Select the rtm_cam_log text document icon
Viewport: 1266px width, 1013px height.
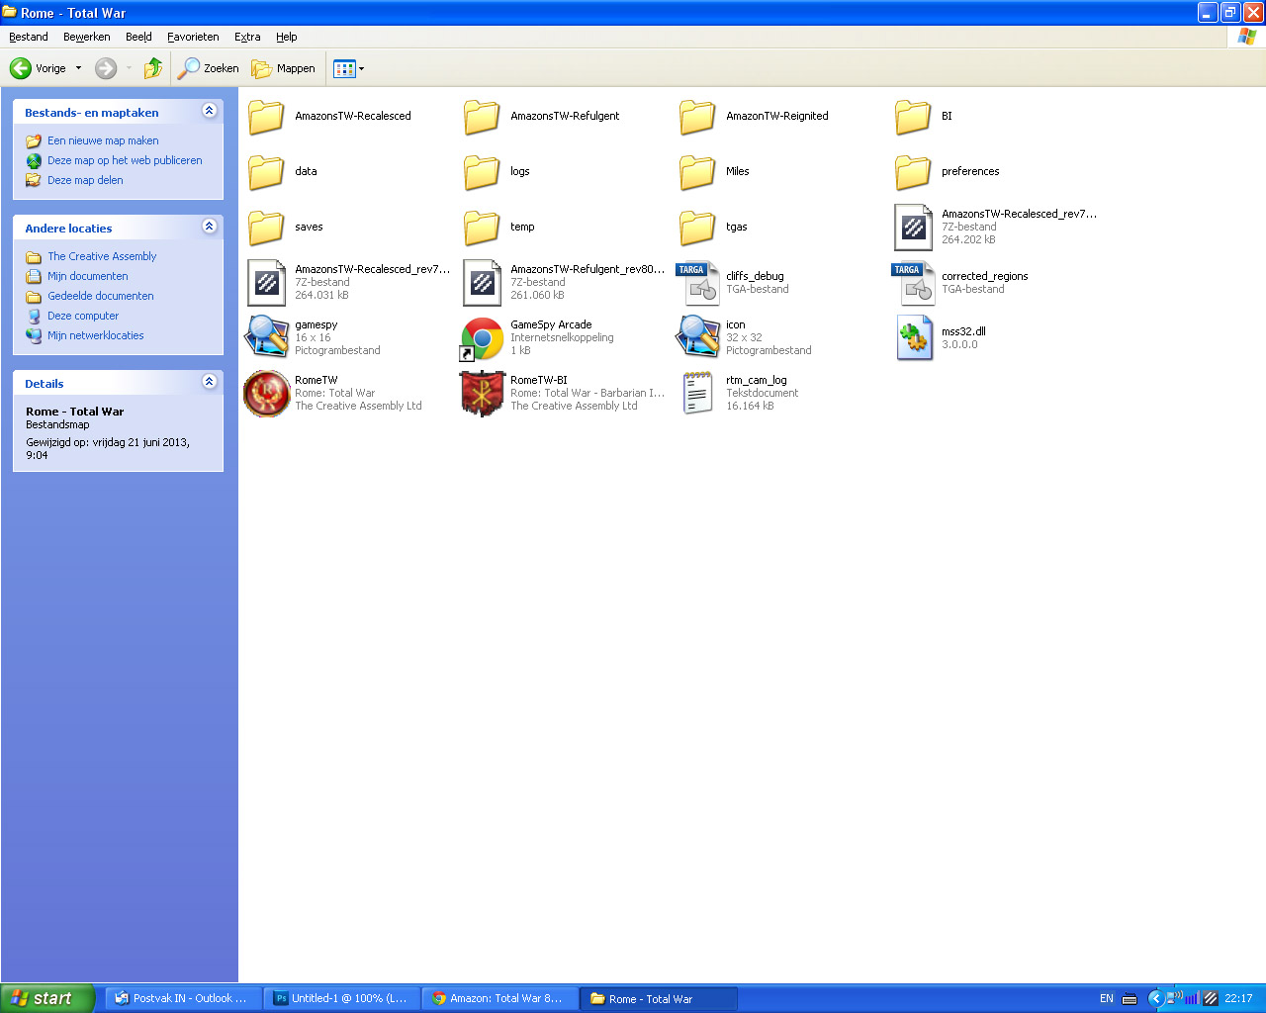(698, 393)
